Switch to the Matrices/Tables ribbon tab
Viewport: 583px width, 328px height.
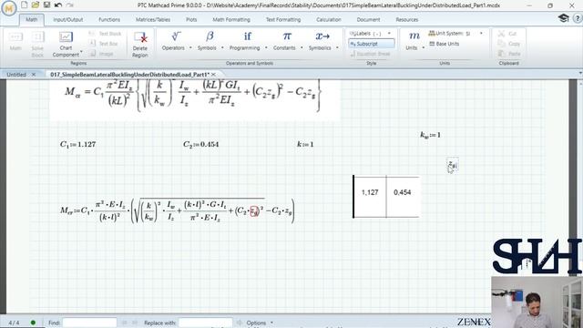click(153, 20)
